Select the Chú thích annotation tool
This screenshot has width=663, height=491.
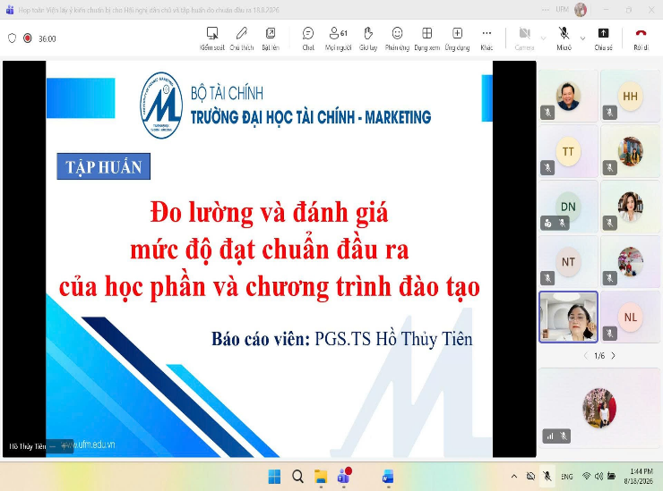pos(241,38)
